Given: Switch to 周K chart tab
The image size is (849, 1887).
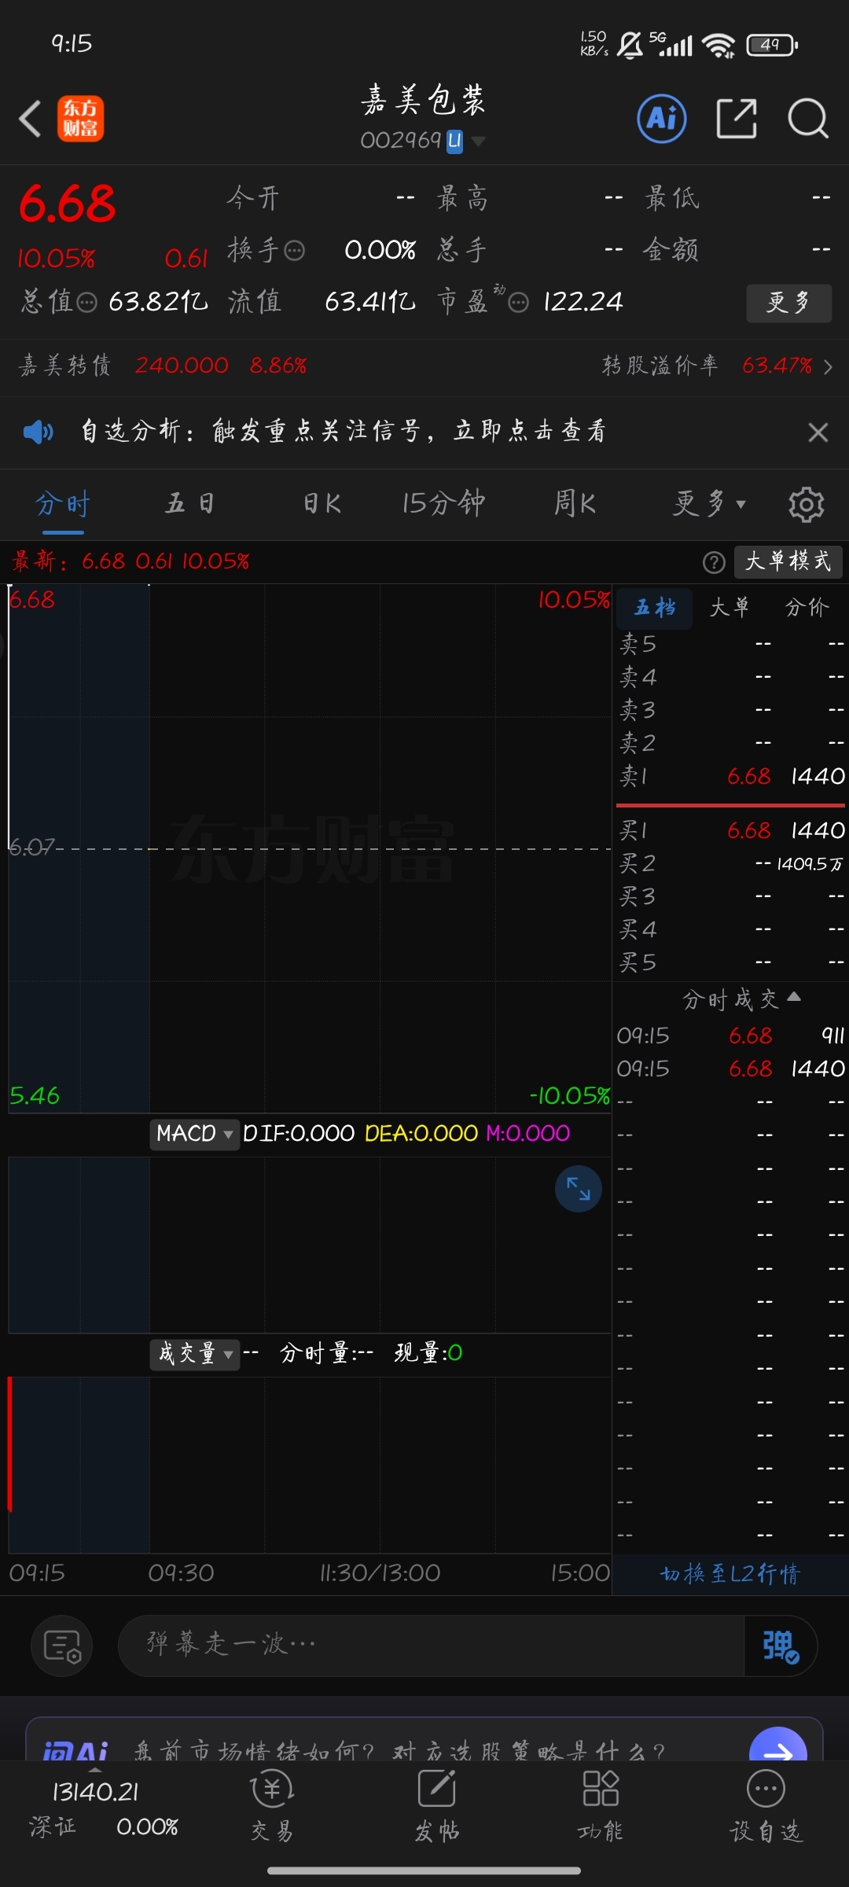Looking at the screenshot, I should coord(575,503).
